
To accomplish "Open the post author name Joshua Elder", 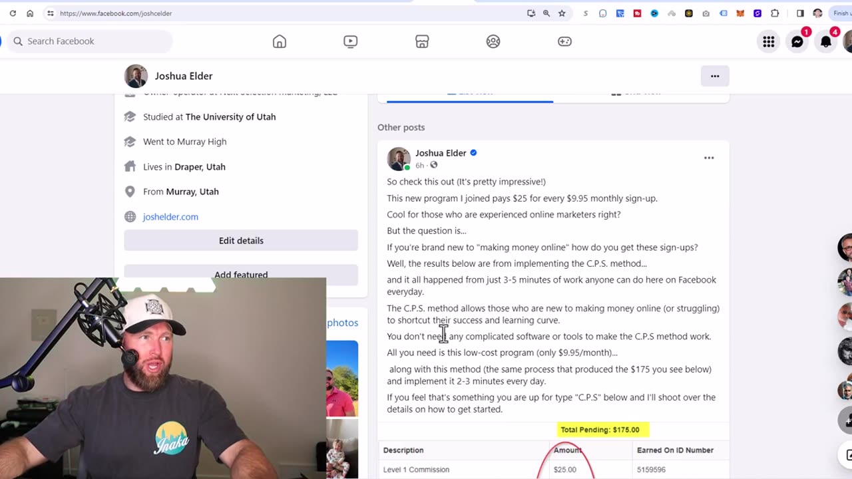I will [441, 153].
